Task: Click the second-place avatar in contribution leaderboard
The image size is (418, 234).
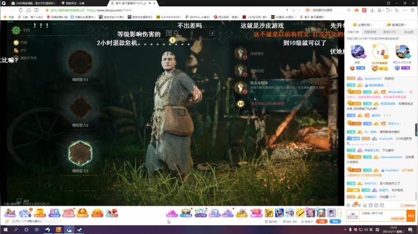Action: click(358, 52)
